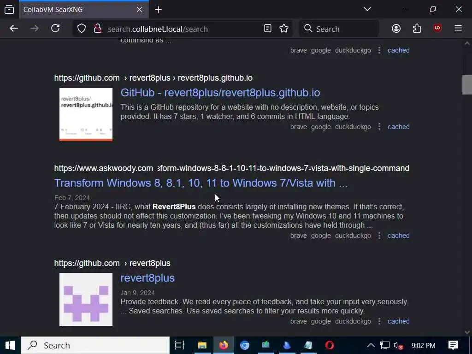
Task: Close the CollabVM SearXNG tab
Action: [x=139, y=10]
